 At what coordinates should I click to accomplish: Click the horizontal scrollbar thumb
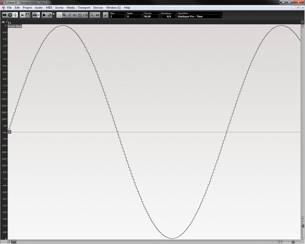14,242
